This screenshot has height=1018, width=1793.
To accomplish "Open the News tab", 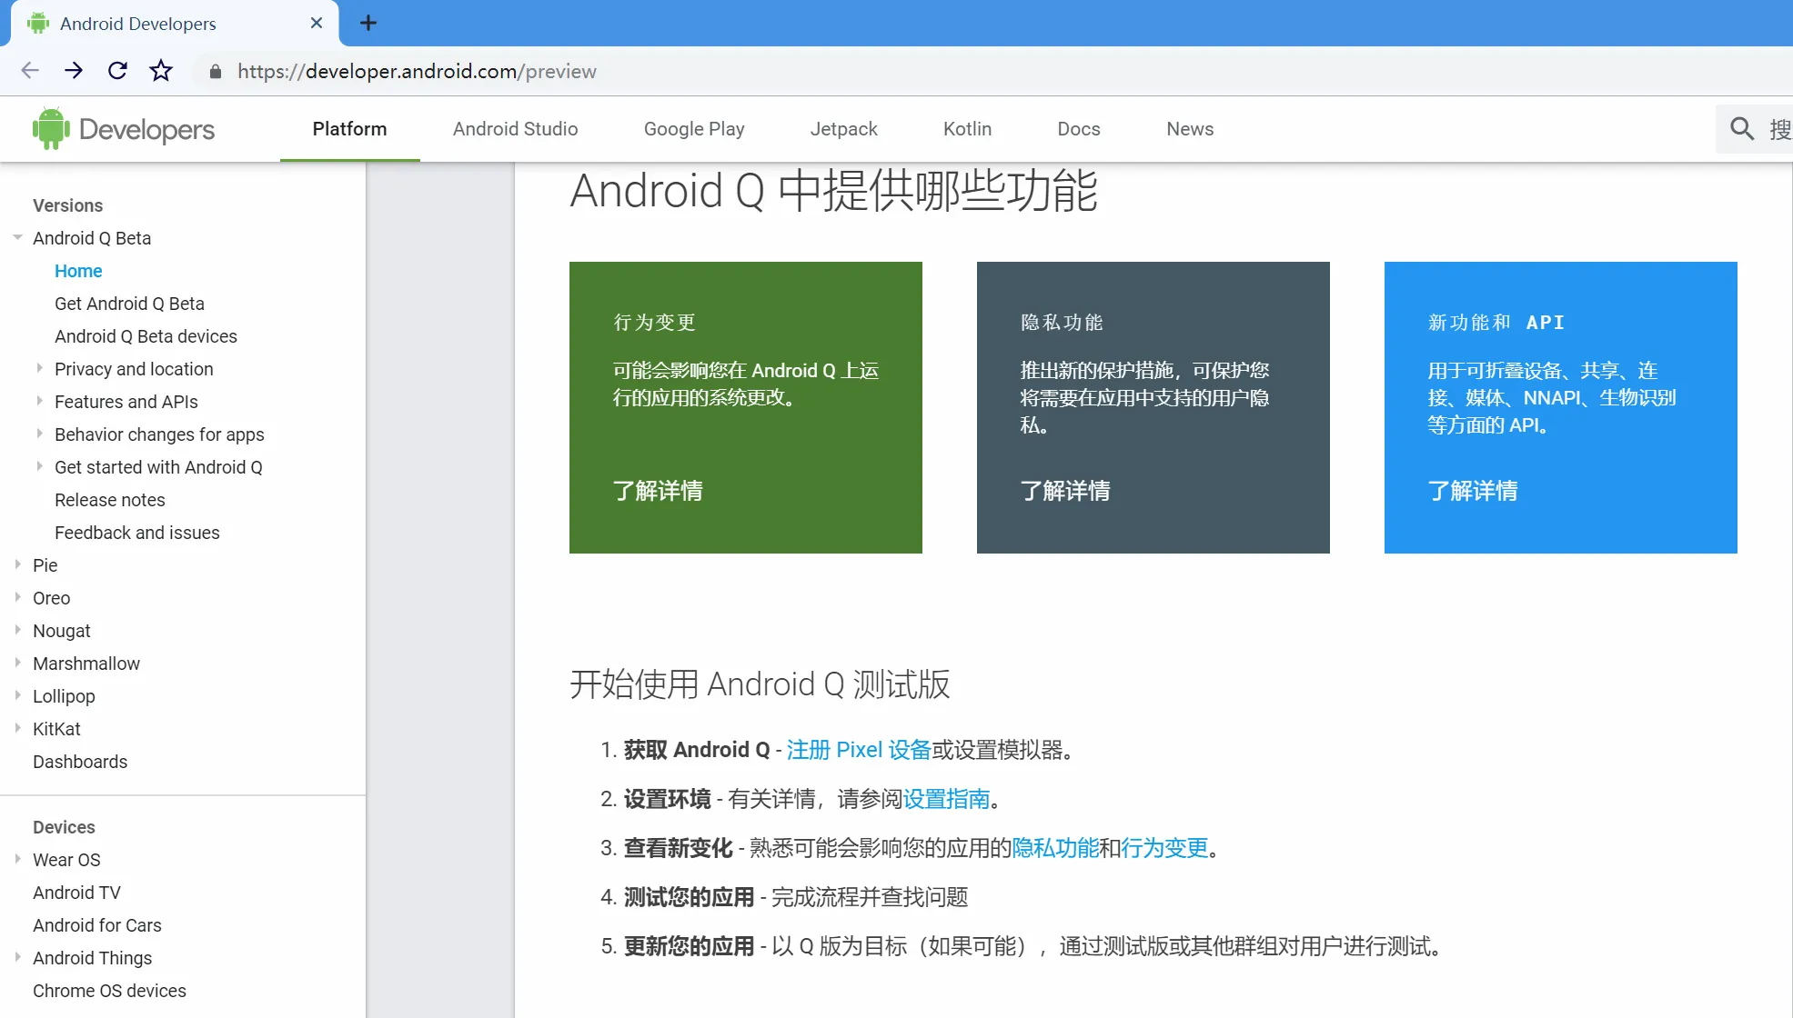I will 1190,129.
